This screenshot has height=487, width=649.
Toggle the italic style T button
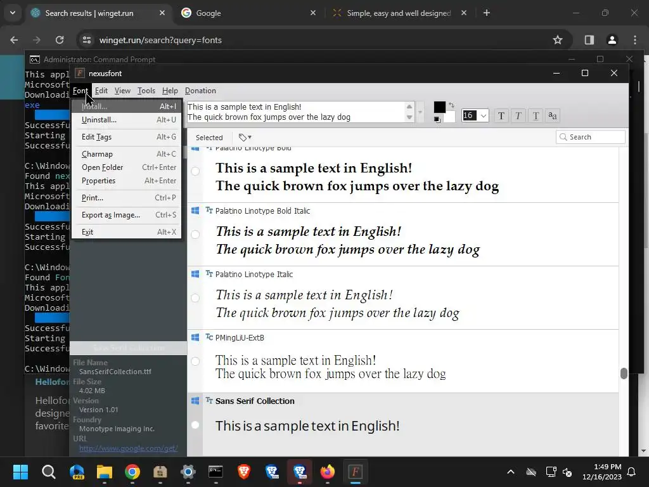coord(518,115)
